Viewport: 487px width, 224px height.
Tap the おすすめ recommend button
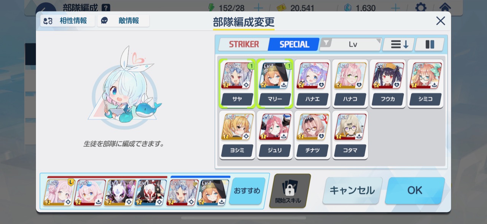tap(247, 191)
